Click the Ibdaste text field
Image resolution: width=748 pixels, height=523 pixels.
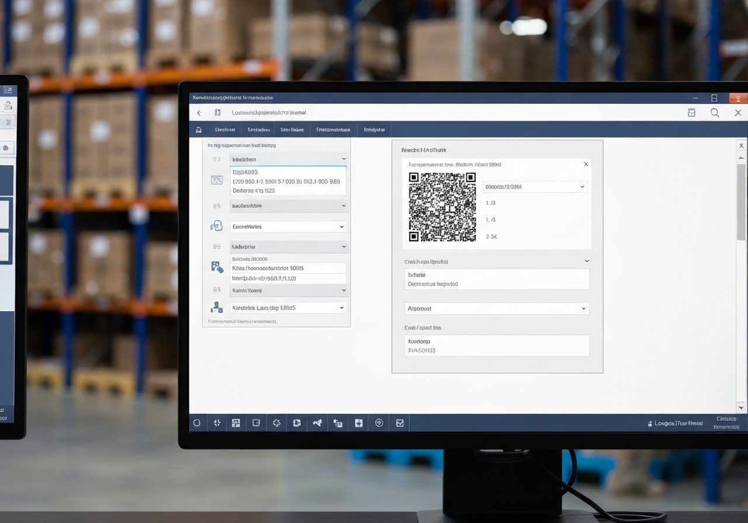[497, 279]
